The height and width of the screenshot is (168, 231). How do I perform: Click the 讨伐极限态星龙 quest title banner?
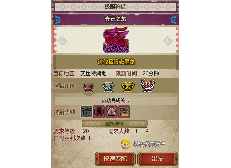[x=116, y=62]
